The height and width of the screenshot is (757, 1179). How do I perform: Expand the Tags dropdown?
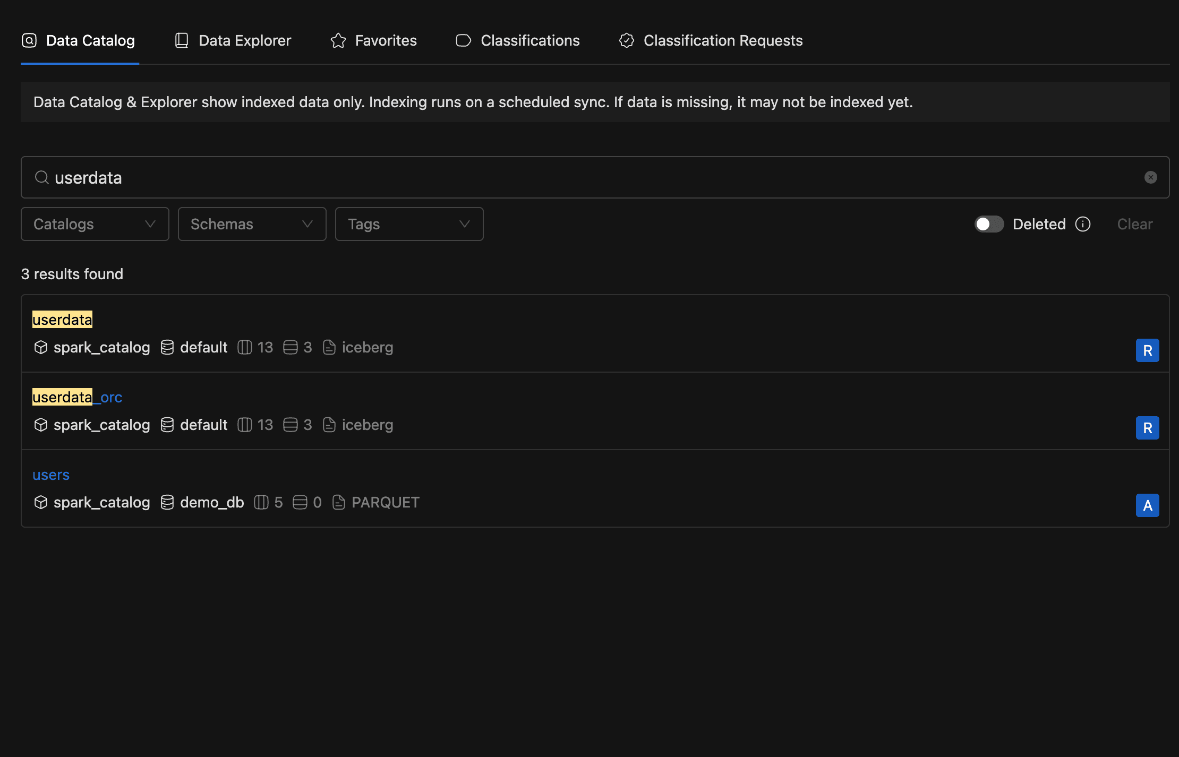tap(409, 223)
